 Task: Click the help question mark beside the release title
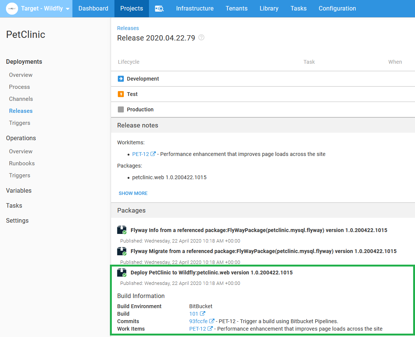pyautogui.click(x=201, y=38)
